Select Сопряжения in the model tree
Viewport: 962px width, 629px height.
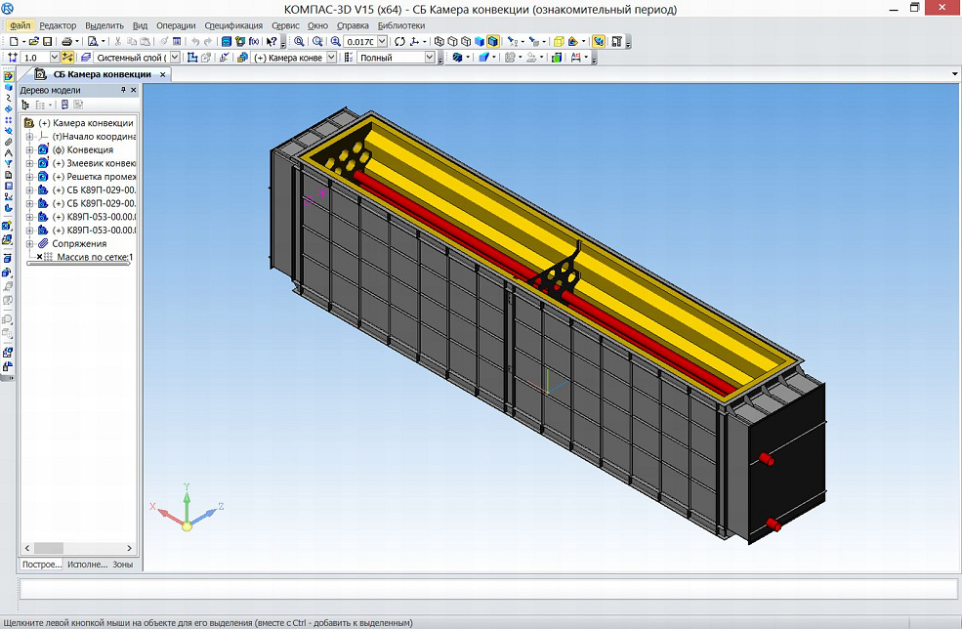coord(79,243)
